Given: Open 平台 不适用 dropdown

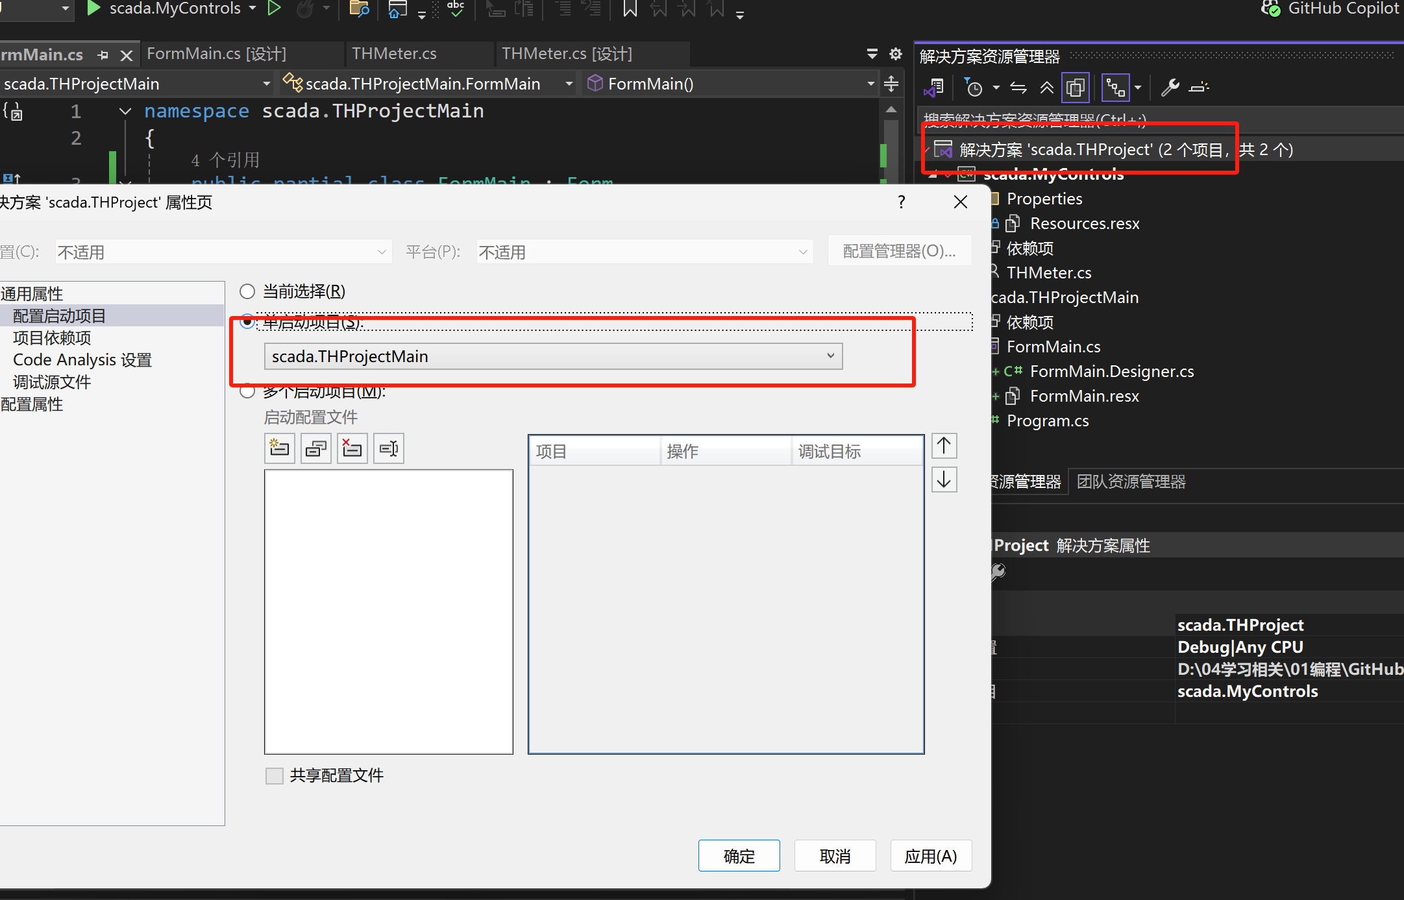Looking at the screenshot, I should point(644,252).
